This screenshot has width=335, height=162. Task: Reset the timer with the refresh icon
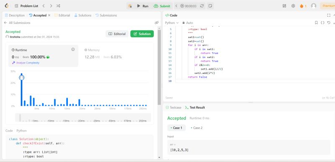click(x=202, y=6)
